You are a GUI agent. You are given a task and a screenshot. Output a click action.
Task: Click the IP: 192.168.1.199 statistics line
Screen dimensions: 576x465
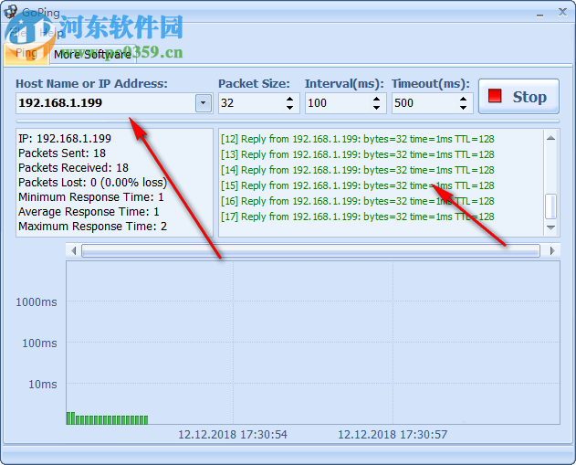pyautogui.click(x=65, y=139)
